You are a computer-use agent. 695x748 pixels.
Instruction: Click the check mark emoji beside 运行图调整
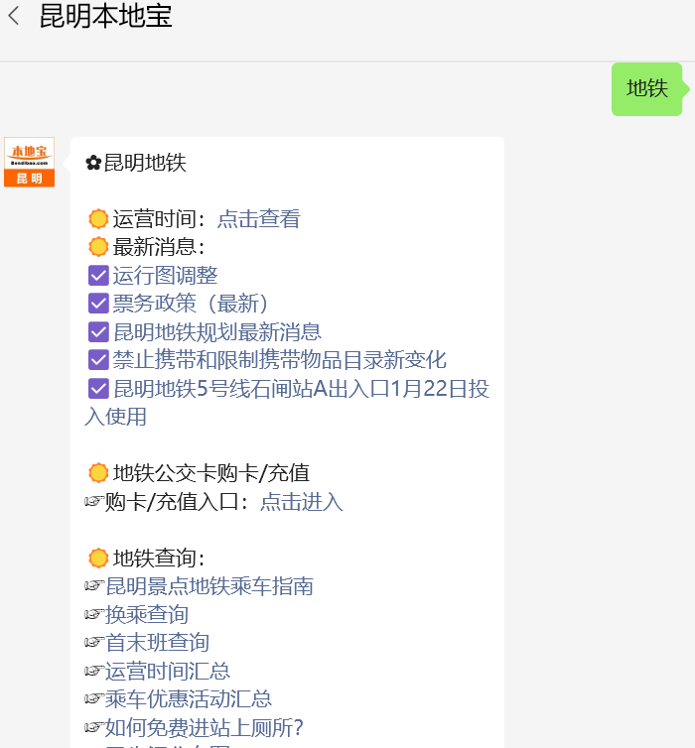pos(98,275)
